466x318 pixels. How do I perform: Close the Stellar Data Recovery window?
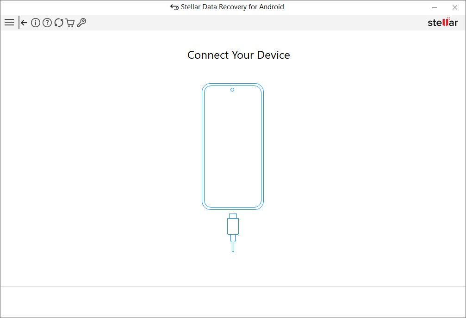[x=454, y=7]
